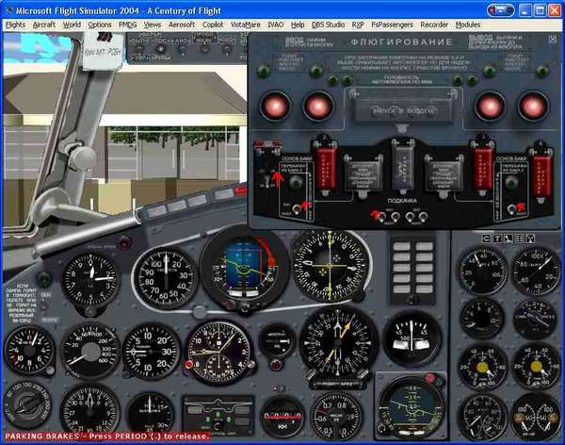The width and height of the screenshot is (565, 445).
Task: Click the speed gauge marked 20 to 600
Action: [x=90, y=351]
